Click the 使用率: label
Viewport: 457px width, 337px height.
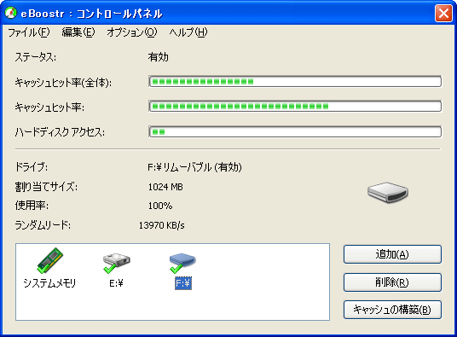click(x=32, y=206)
